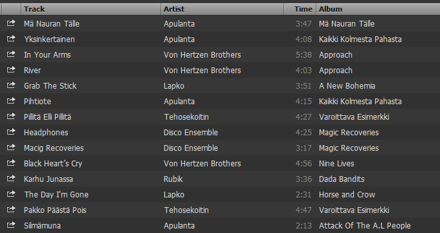This screenshot has width=440, height=233.
Task: Click share icon for Grab The Stick
Action: tap(10, 85)
